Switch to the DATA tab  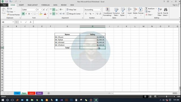coord(55,5)
